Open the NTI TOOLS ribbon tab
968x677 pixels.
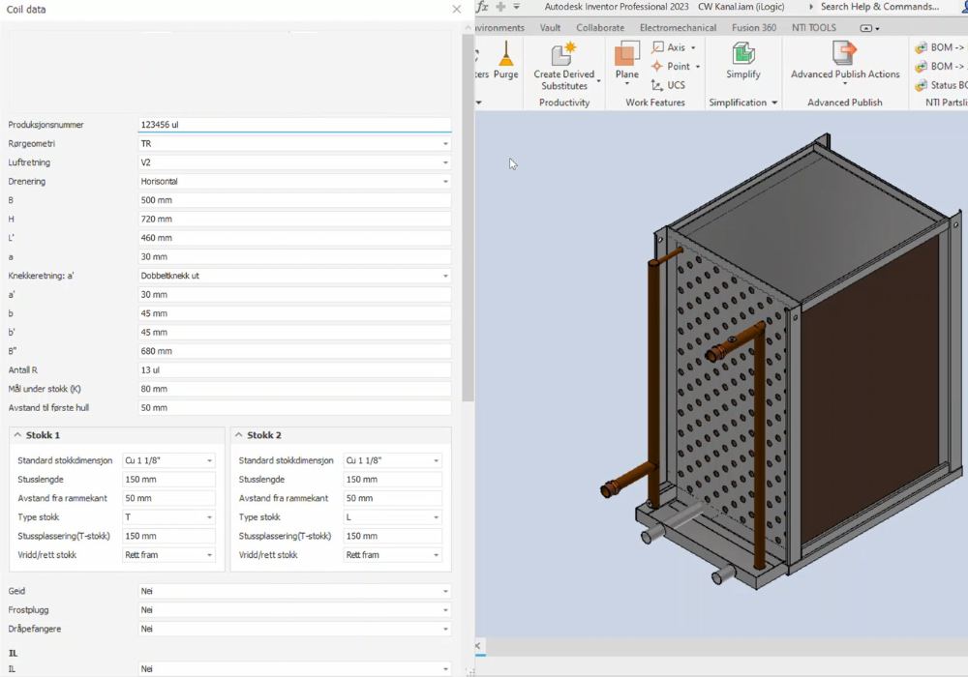pos(812,28)
